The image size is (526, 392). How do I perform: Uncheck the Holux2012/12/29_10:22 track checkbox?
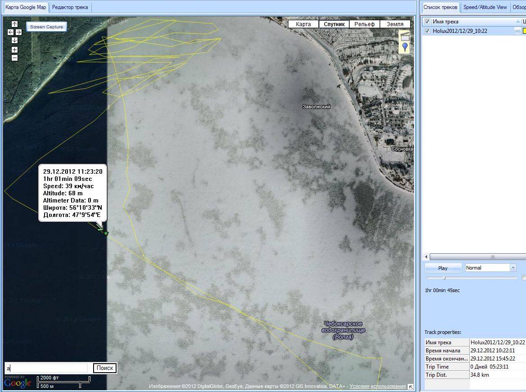click(427, 31)
